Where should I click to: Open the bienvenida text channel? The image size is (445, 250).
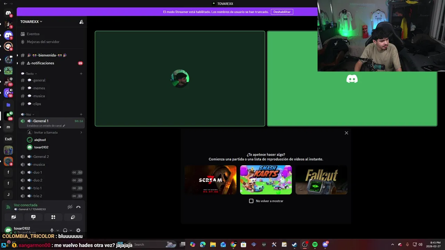pyautogui.click(x=51, y=55)
